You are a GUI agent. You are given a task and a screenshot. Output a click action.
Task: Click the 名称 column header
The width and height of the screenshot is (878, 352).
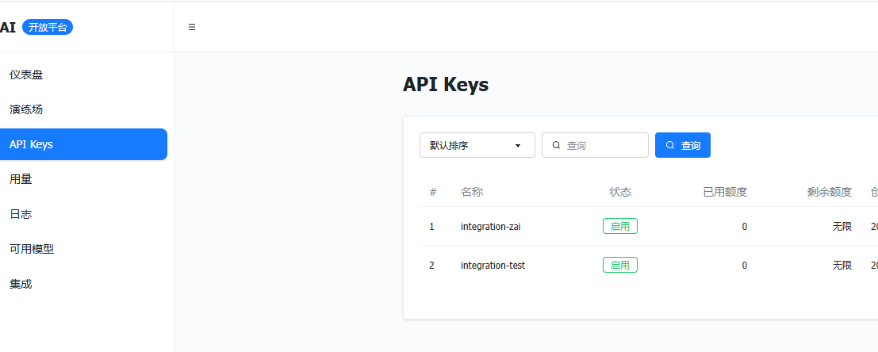(x=472, y=192)
